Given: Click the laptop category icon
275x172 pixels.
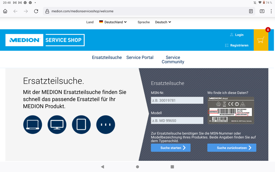Looking at the screenshot, I should click(33, 125).
